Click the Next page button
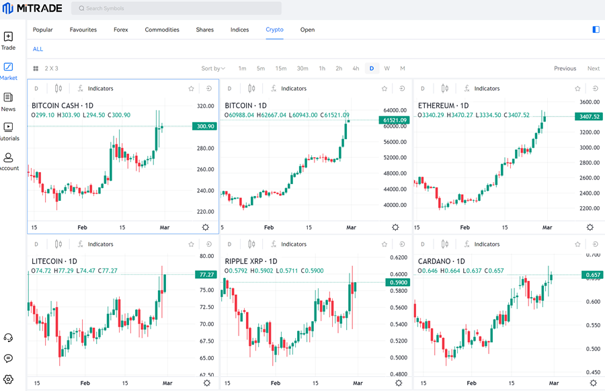The image size is (605, 391). [593, 69]
